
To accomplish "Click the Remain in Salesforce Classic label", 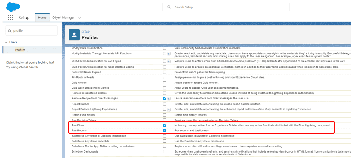I will pos(89,93).
